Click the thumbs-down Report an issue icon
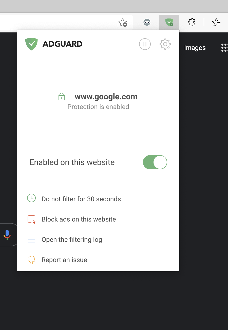Screen dimensions: 228x330 31,260
